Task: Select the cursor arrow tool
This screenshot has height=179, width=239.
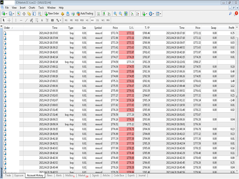Action: (x=4, y=20)
